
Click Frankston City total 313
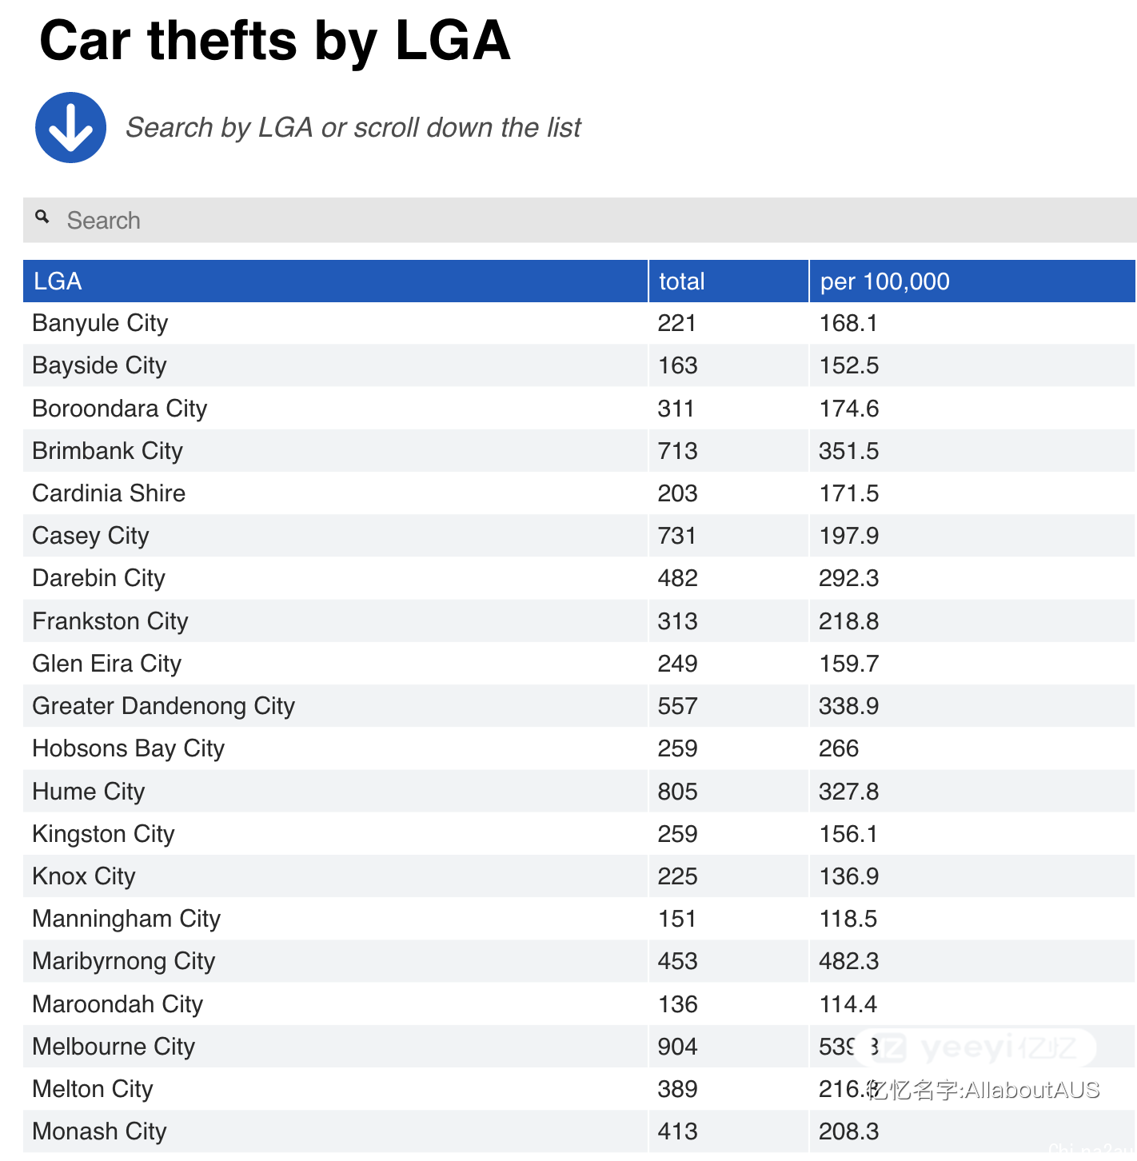(x=677, y=621)
